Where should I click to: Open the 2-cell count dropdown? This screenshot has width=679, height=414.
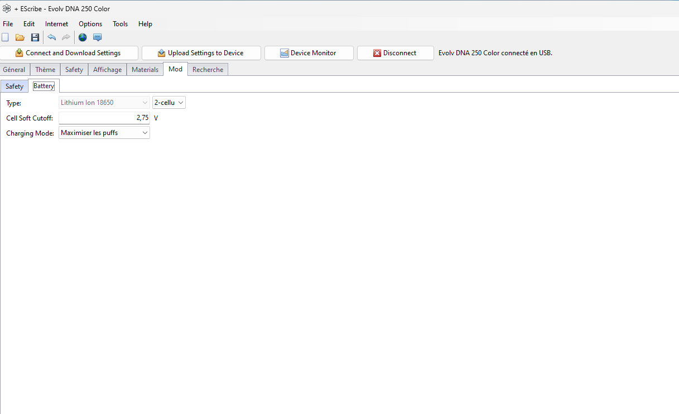[x=169, y=103]
